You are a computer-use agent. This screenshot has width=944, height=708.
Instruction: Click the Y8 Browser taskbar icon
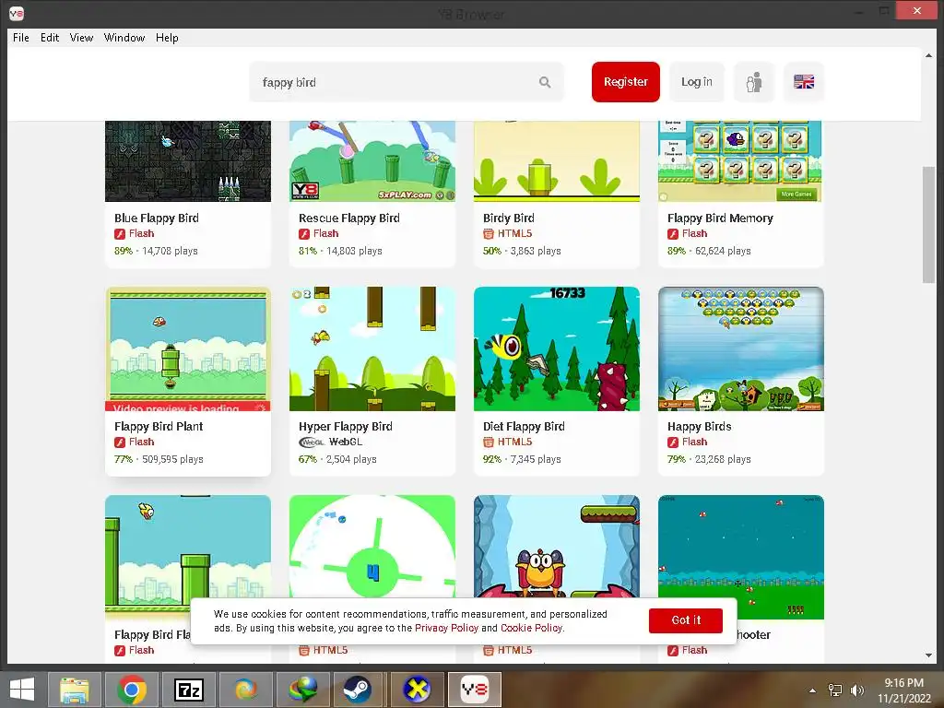[475, 690]
